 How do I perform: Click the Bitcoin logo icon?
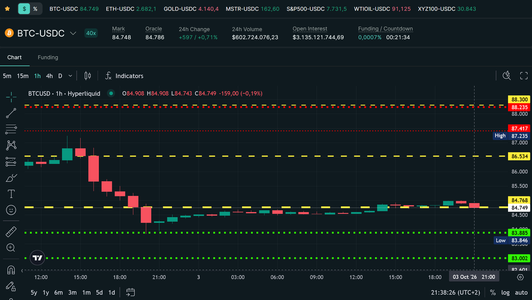click(x=9, y=33)
